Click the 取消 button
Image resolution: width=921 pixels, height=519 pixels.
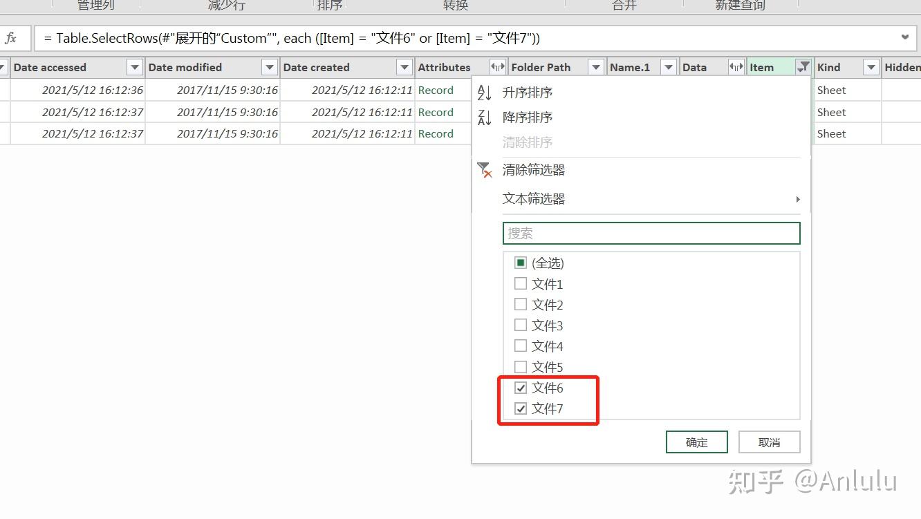click(769, 442)
